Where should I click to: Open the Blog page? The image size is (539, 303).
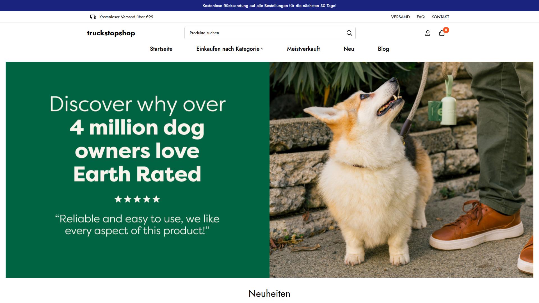coord(383,49)
